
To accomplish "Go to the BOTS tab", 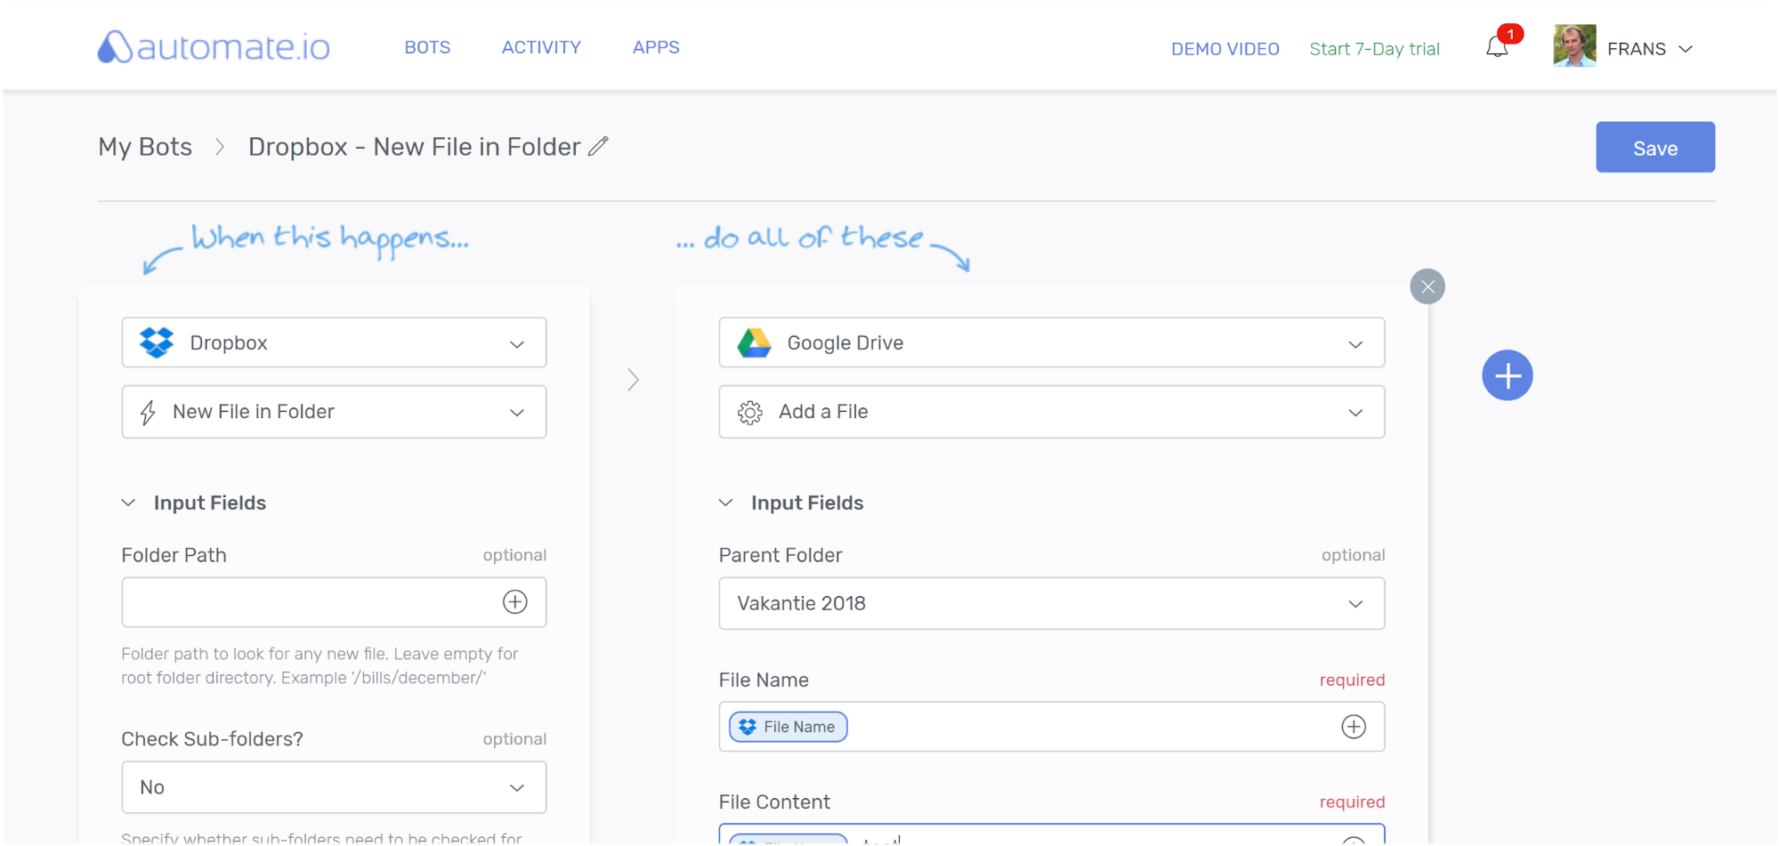I will pyautogui.click(x=427, y=47).
